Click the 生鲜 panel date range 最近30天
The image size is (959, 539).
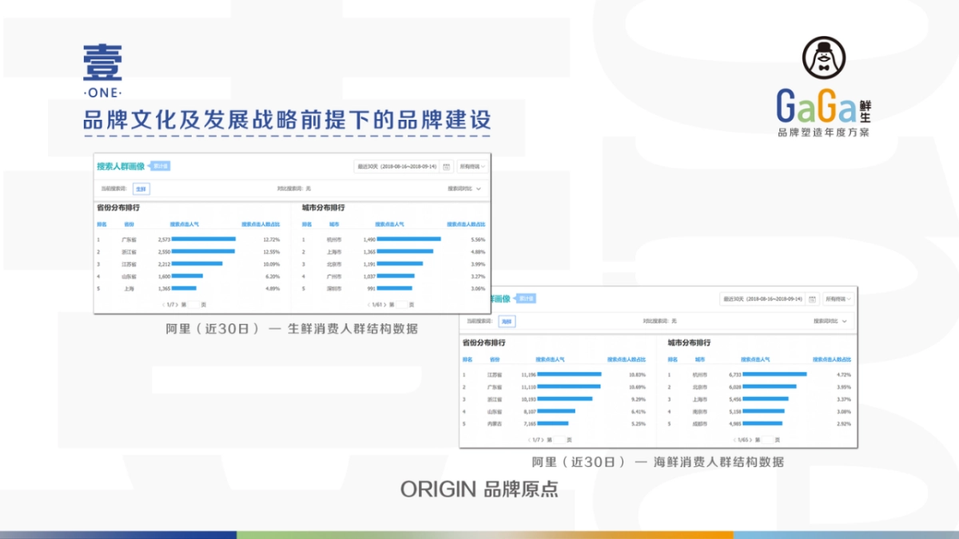[x=397, y=166]
